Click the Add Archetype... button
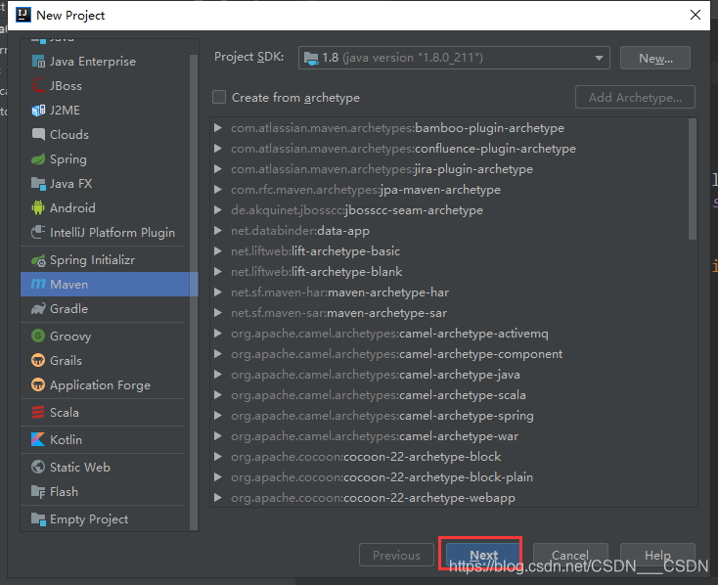 (635, 97)
